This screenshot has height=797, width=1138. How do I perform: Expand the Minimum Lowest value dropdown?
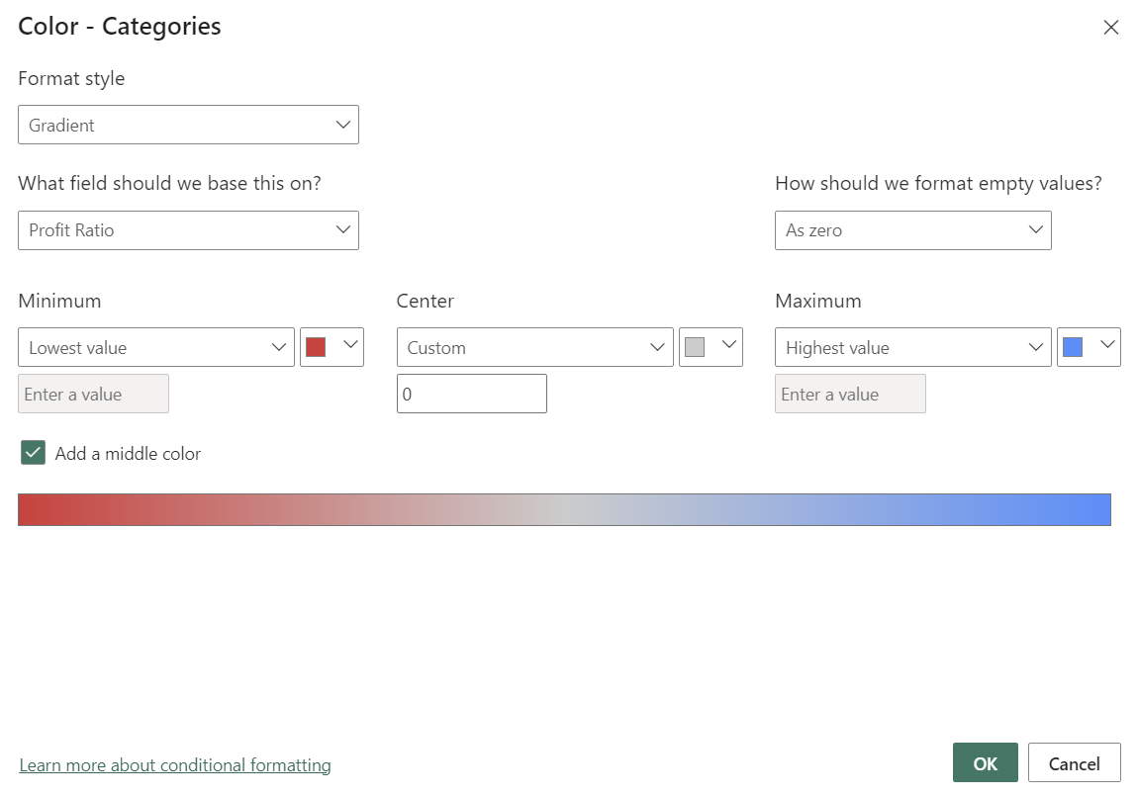coord(156,348)
